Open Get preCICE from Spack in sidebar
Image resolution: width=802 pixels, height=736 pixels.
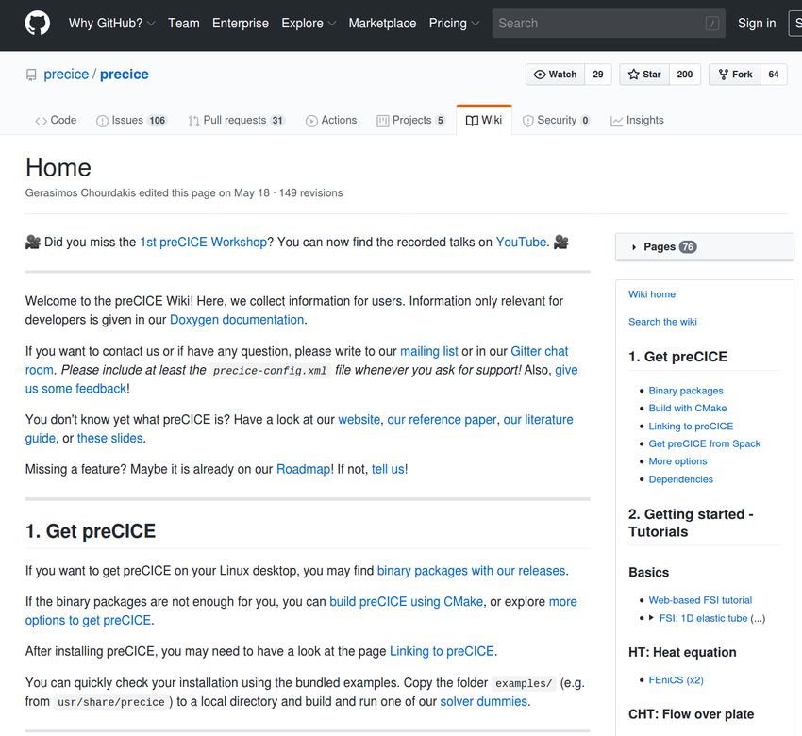point(704,443)
